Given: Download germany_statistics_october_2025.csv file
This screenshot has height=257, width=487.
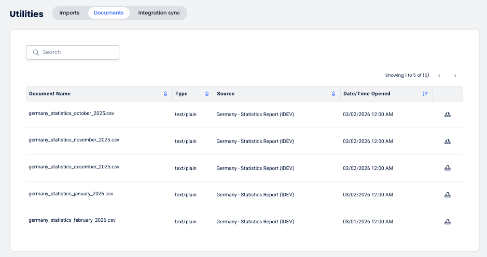Looking at the screenshot, I should 448,115.
